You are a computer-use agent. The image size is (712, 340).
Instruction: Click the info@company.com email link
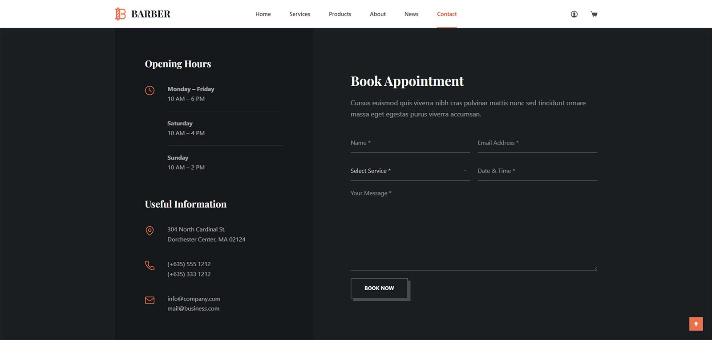pos(194,299)
